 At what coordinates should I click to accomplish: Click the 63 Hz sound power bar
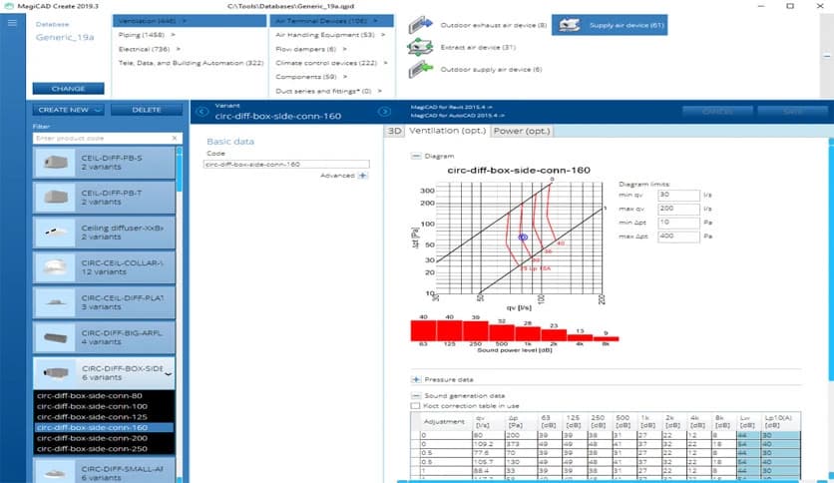(x=423, y=330)
